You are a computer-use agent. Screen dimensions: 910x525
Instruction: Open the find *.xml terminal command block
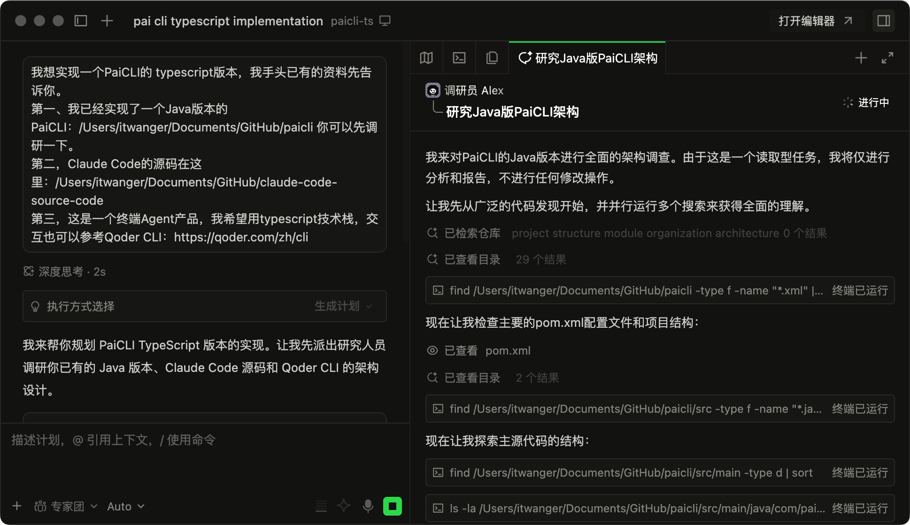pos(660,290)
